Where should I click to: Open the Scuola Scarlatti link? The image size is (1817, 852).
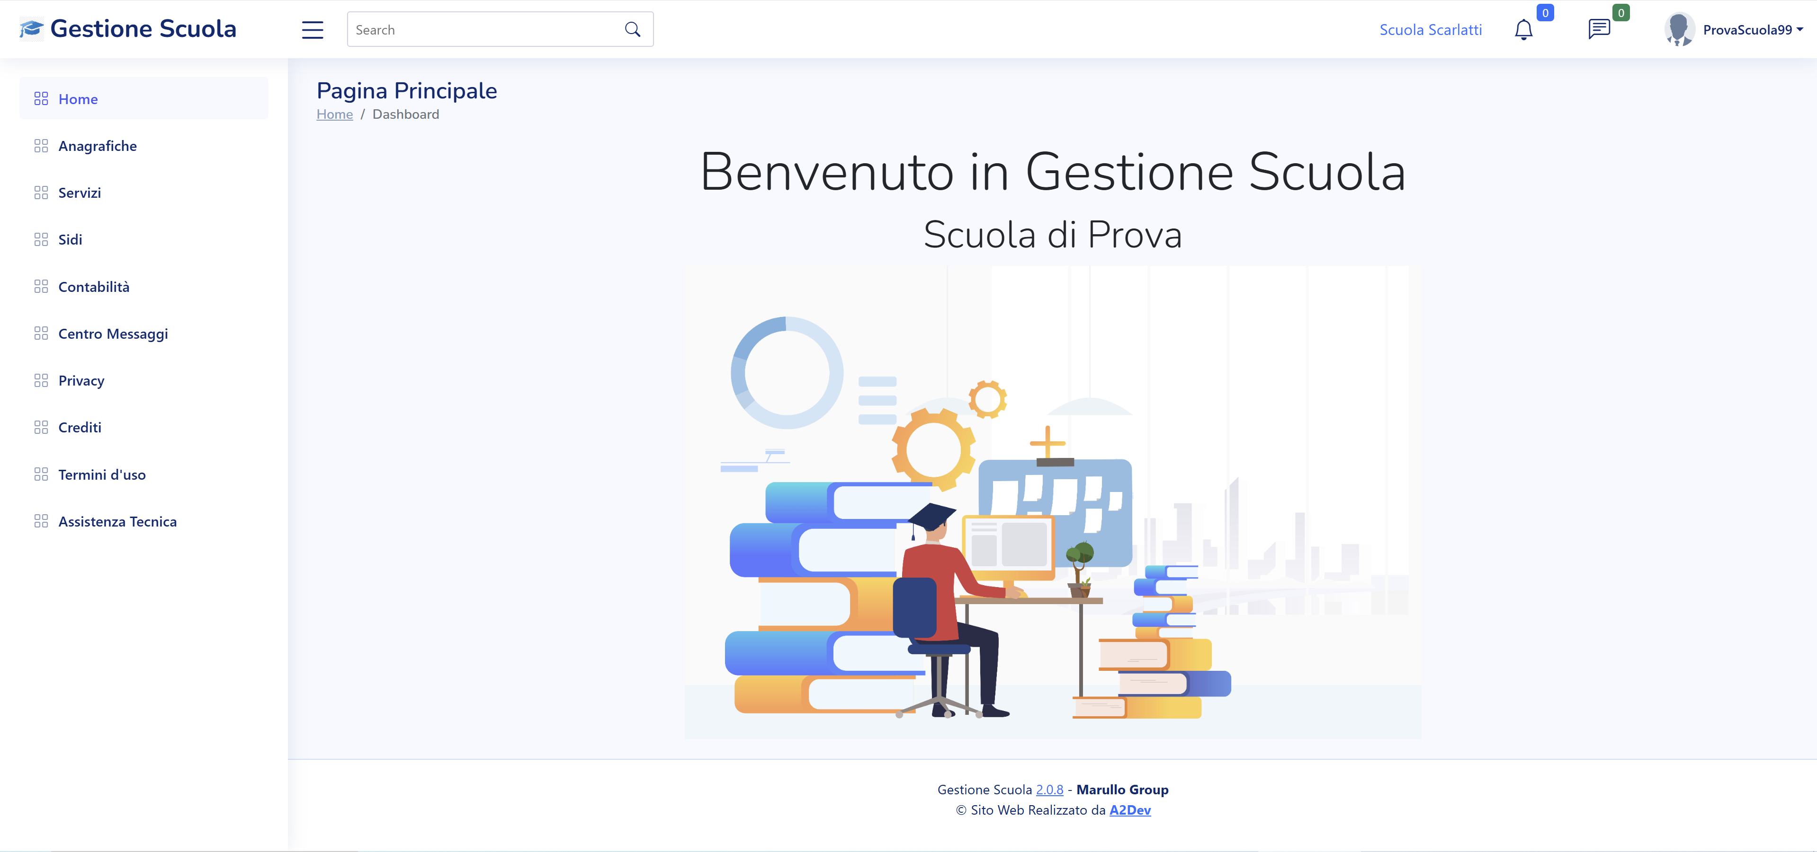pyautogui.click(x=1431, y=29)
